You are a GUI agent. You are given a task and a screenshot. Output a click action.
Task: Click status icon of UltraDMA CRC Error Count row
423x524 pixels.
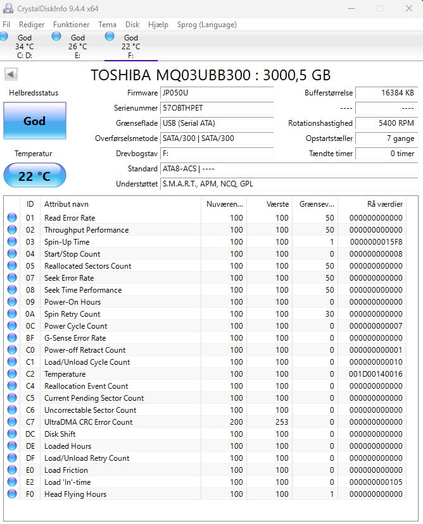pos(12,422)
